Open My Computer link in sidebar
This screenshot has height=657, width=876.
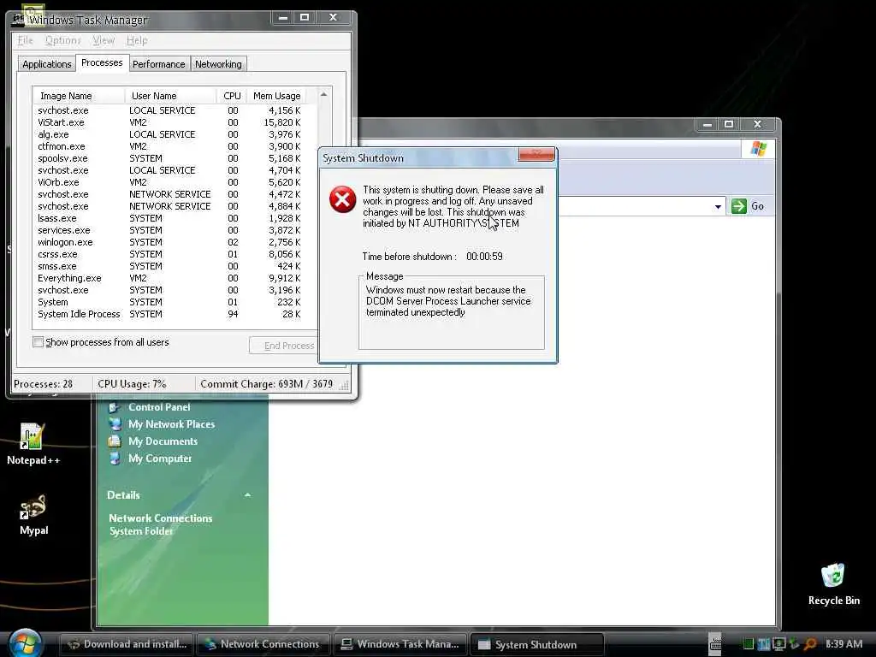pyautogui.click(x=160, y=459)
